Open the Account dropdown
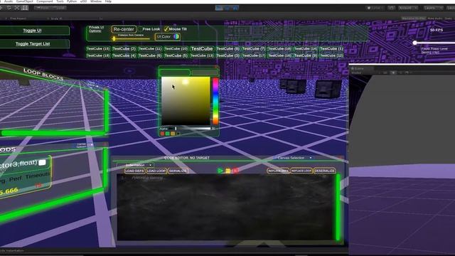 pyautogui.click(x=407, y=8)
